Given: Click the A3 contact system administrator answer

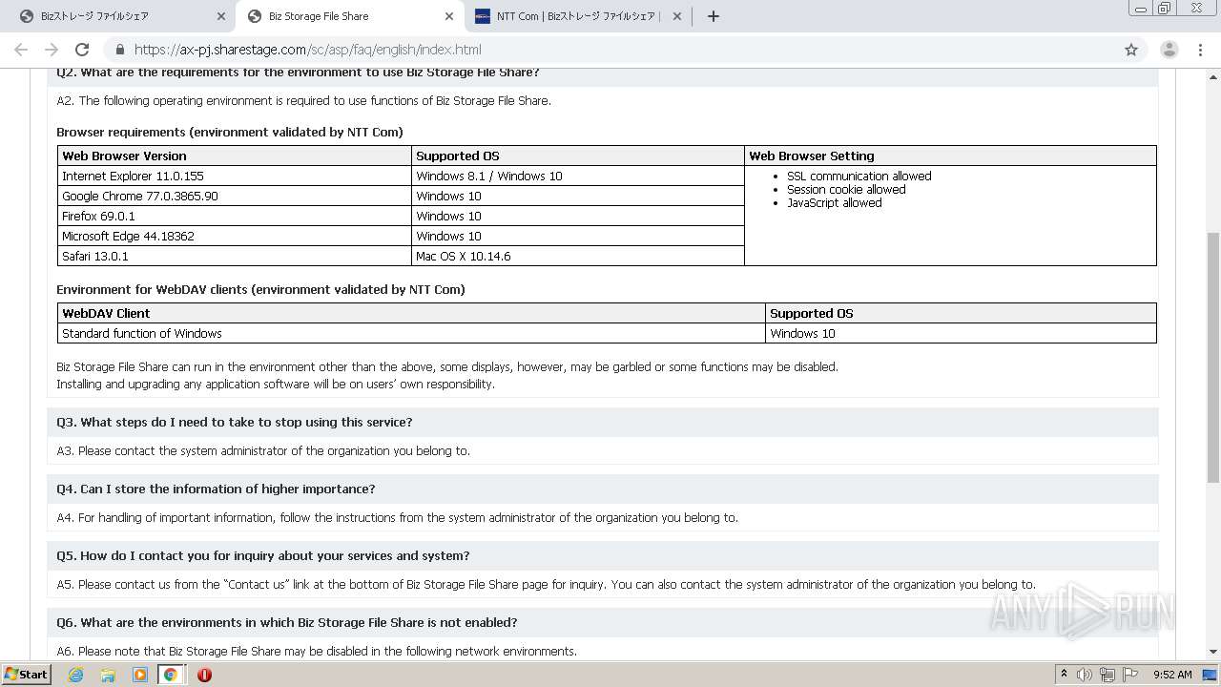Looking at the screenshot, I should pos(263,450).
